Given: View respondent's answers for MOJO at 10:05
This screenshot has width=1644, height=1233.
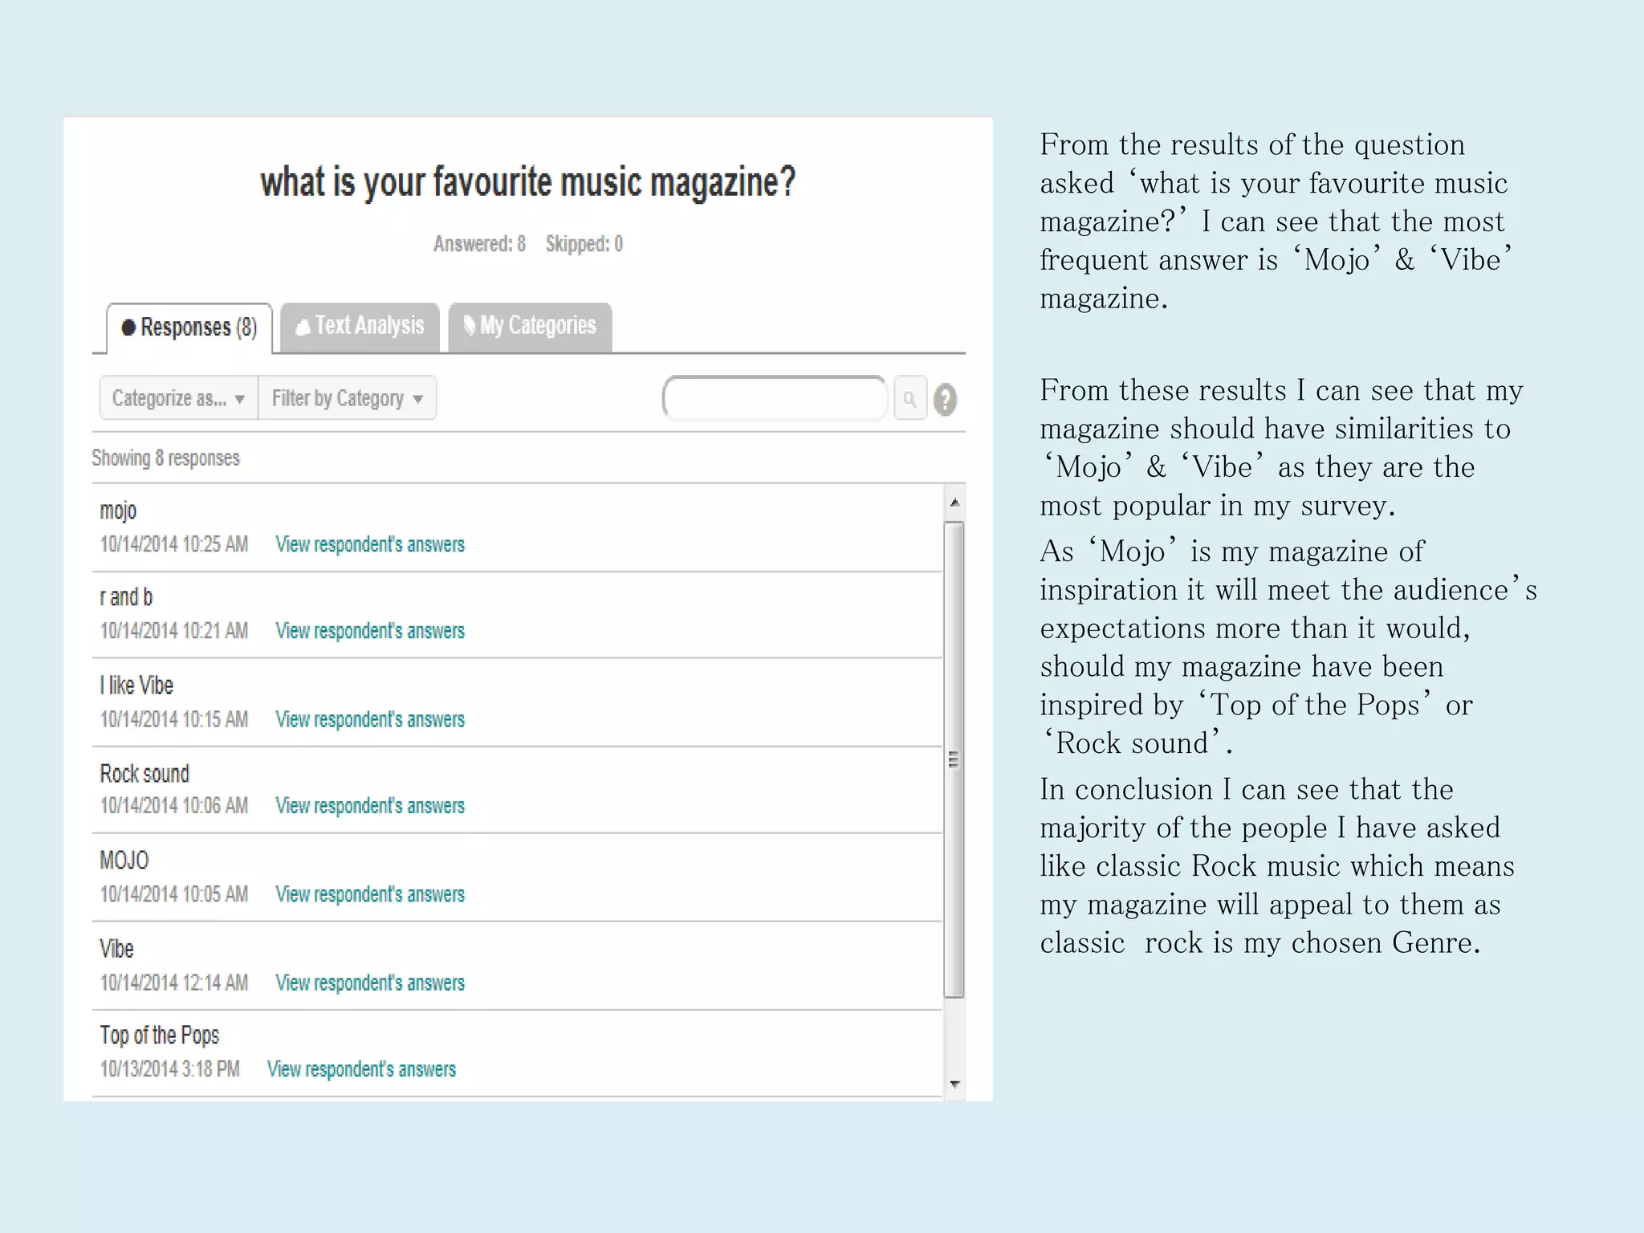Looking at the screenshot, I should 370,894.
